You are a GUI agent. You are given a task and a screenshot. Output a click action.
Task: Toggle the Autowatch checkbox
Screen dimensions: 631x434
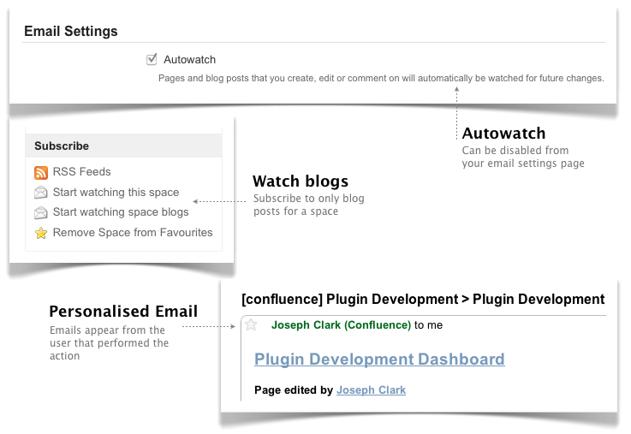coord(152,60)
